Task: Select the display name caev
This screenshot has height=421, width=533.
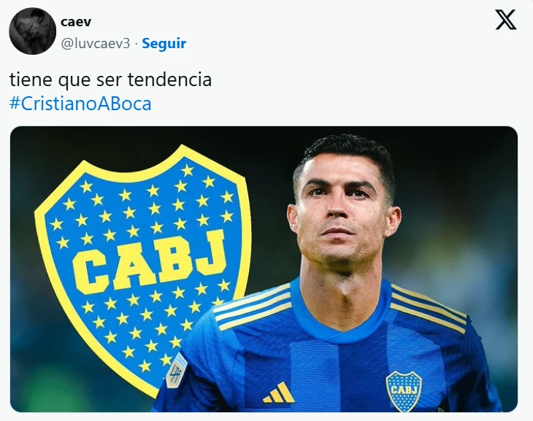Action: (x=76, y=22)
